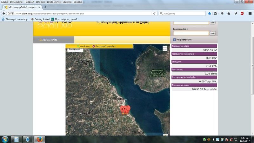Open the Firefox hamburger menu
Viewport: 254px width, 143px height.
click(249, 14)
